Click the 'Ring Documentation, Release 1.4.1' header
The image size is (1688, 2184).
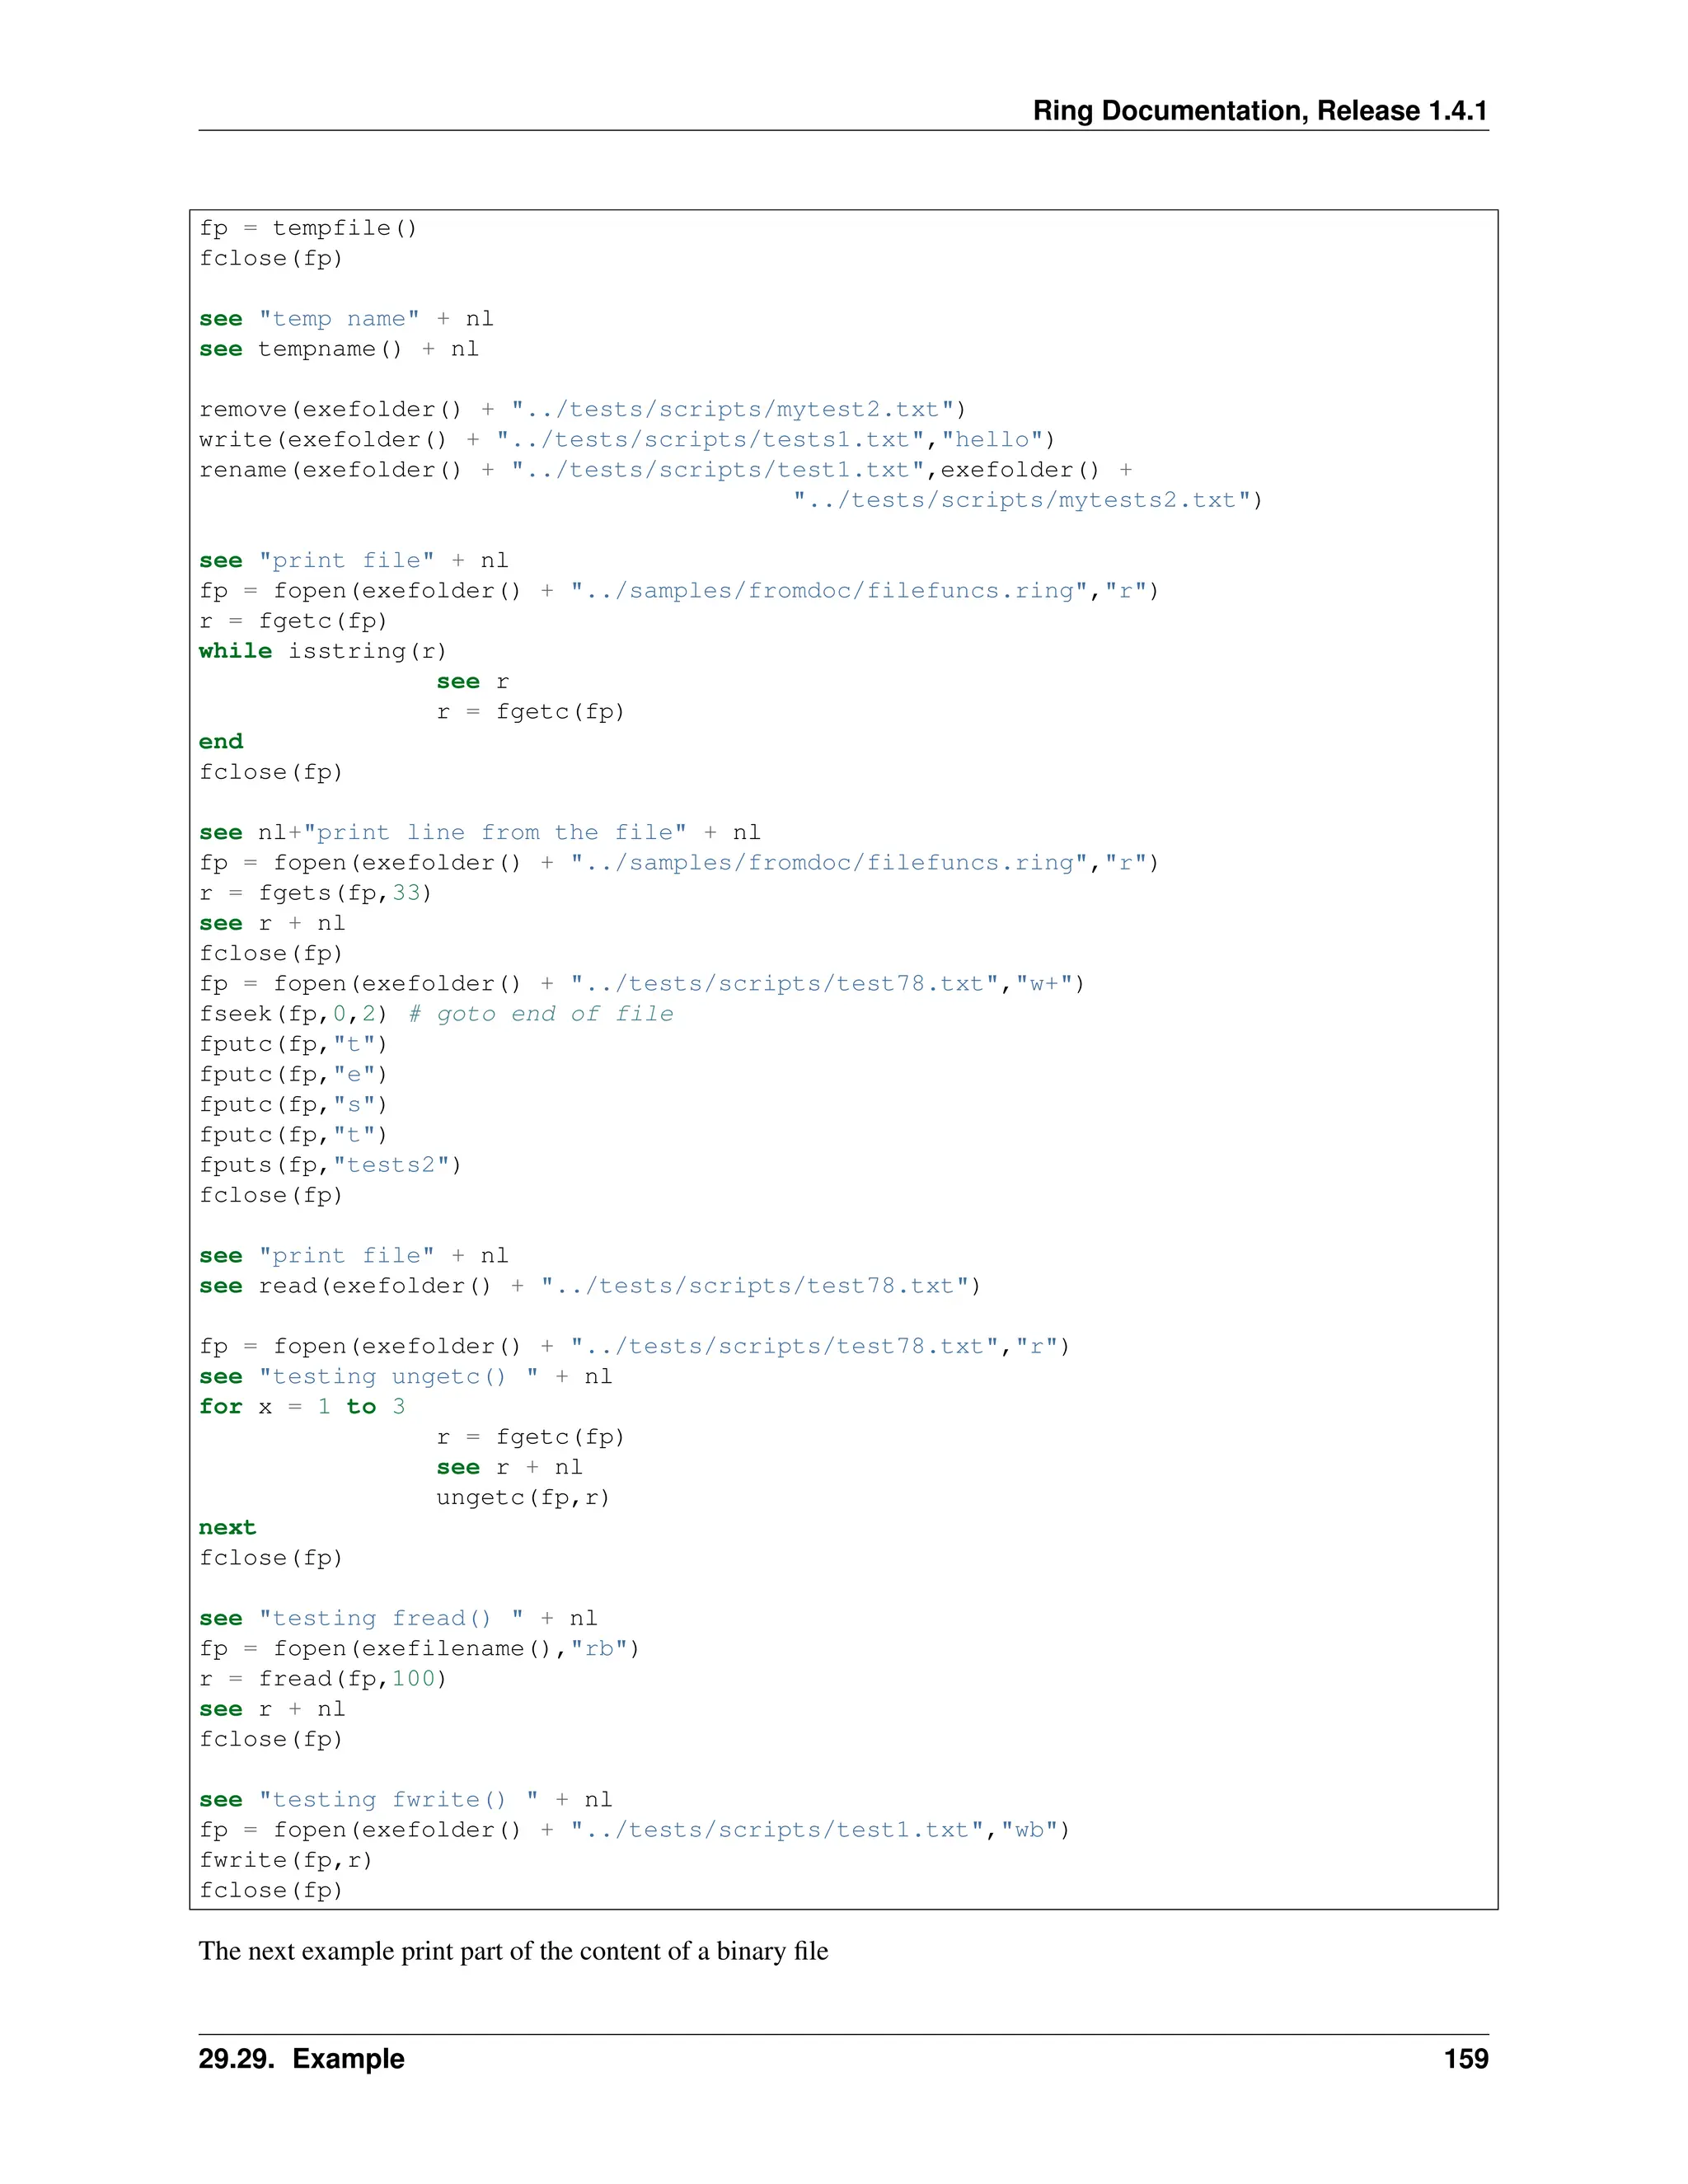[1259, 110]
